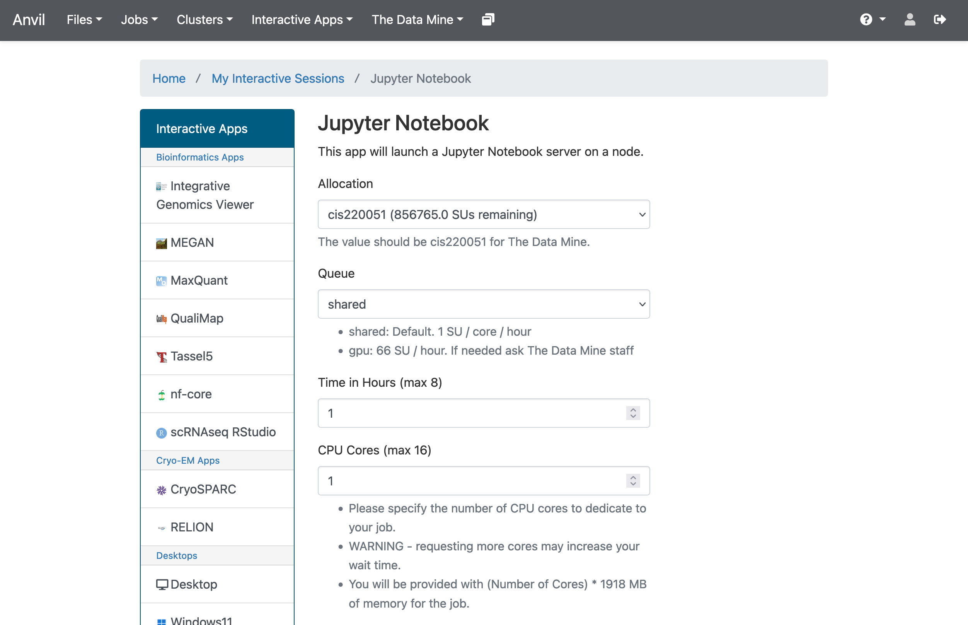Screen dimensions: 968x625
Task: Navigate to My Interactive Sessions breadcrumb
Action: (278, 78)
